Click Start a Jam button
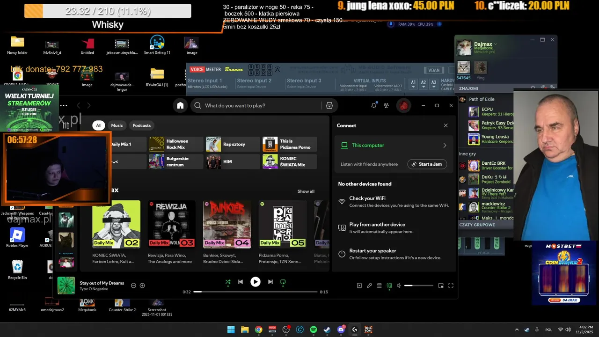 point(427,164)
